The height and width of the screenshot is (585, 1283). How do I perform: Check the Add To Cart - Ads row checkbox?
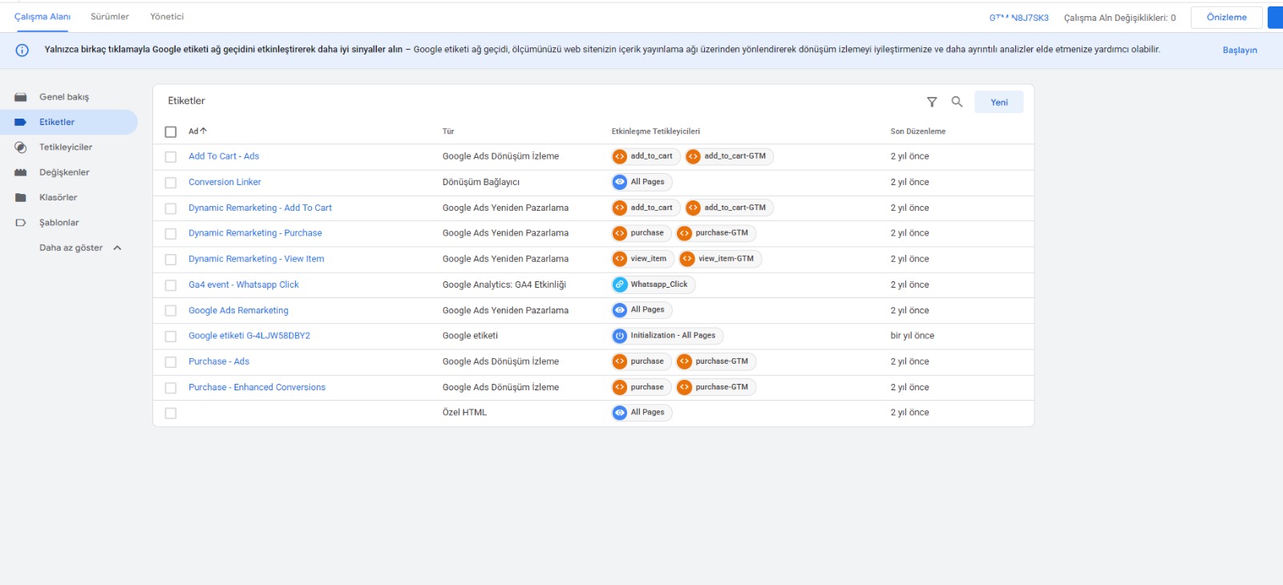point(171,157)
